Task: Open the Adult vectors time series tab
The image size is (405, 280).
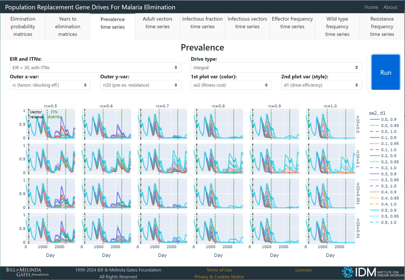Action: coord(157,23)
